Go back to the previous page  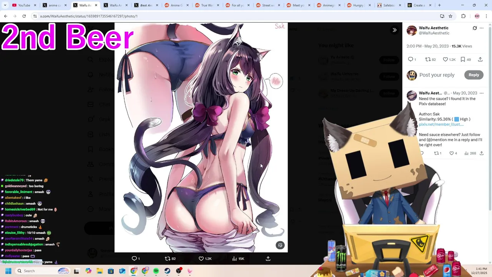[x=5, y=16]
